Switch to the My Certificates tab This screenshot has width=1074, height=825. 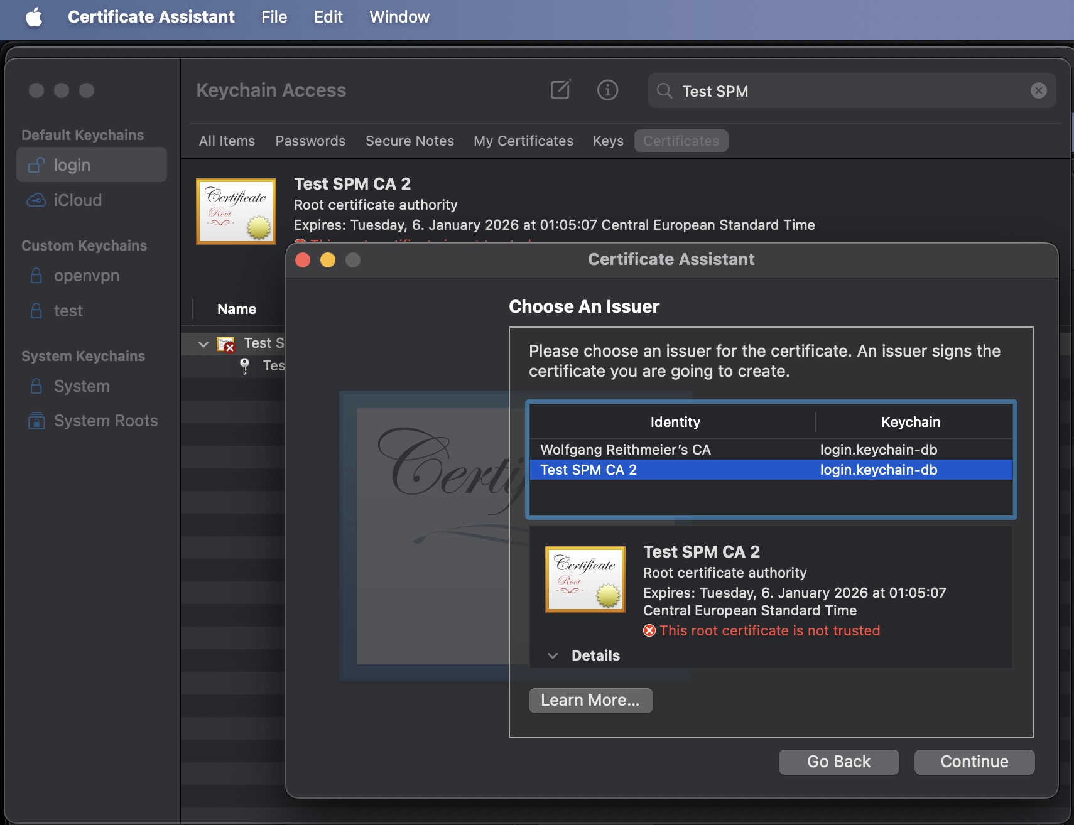click(x=523, y=141)
